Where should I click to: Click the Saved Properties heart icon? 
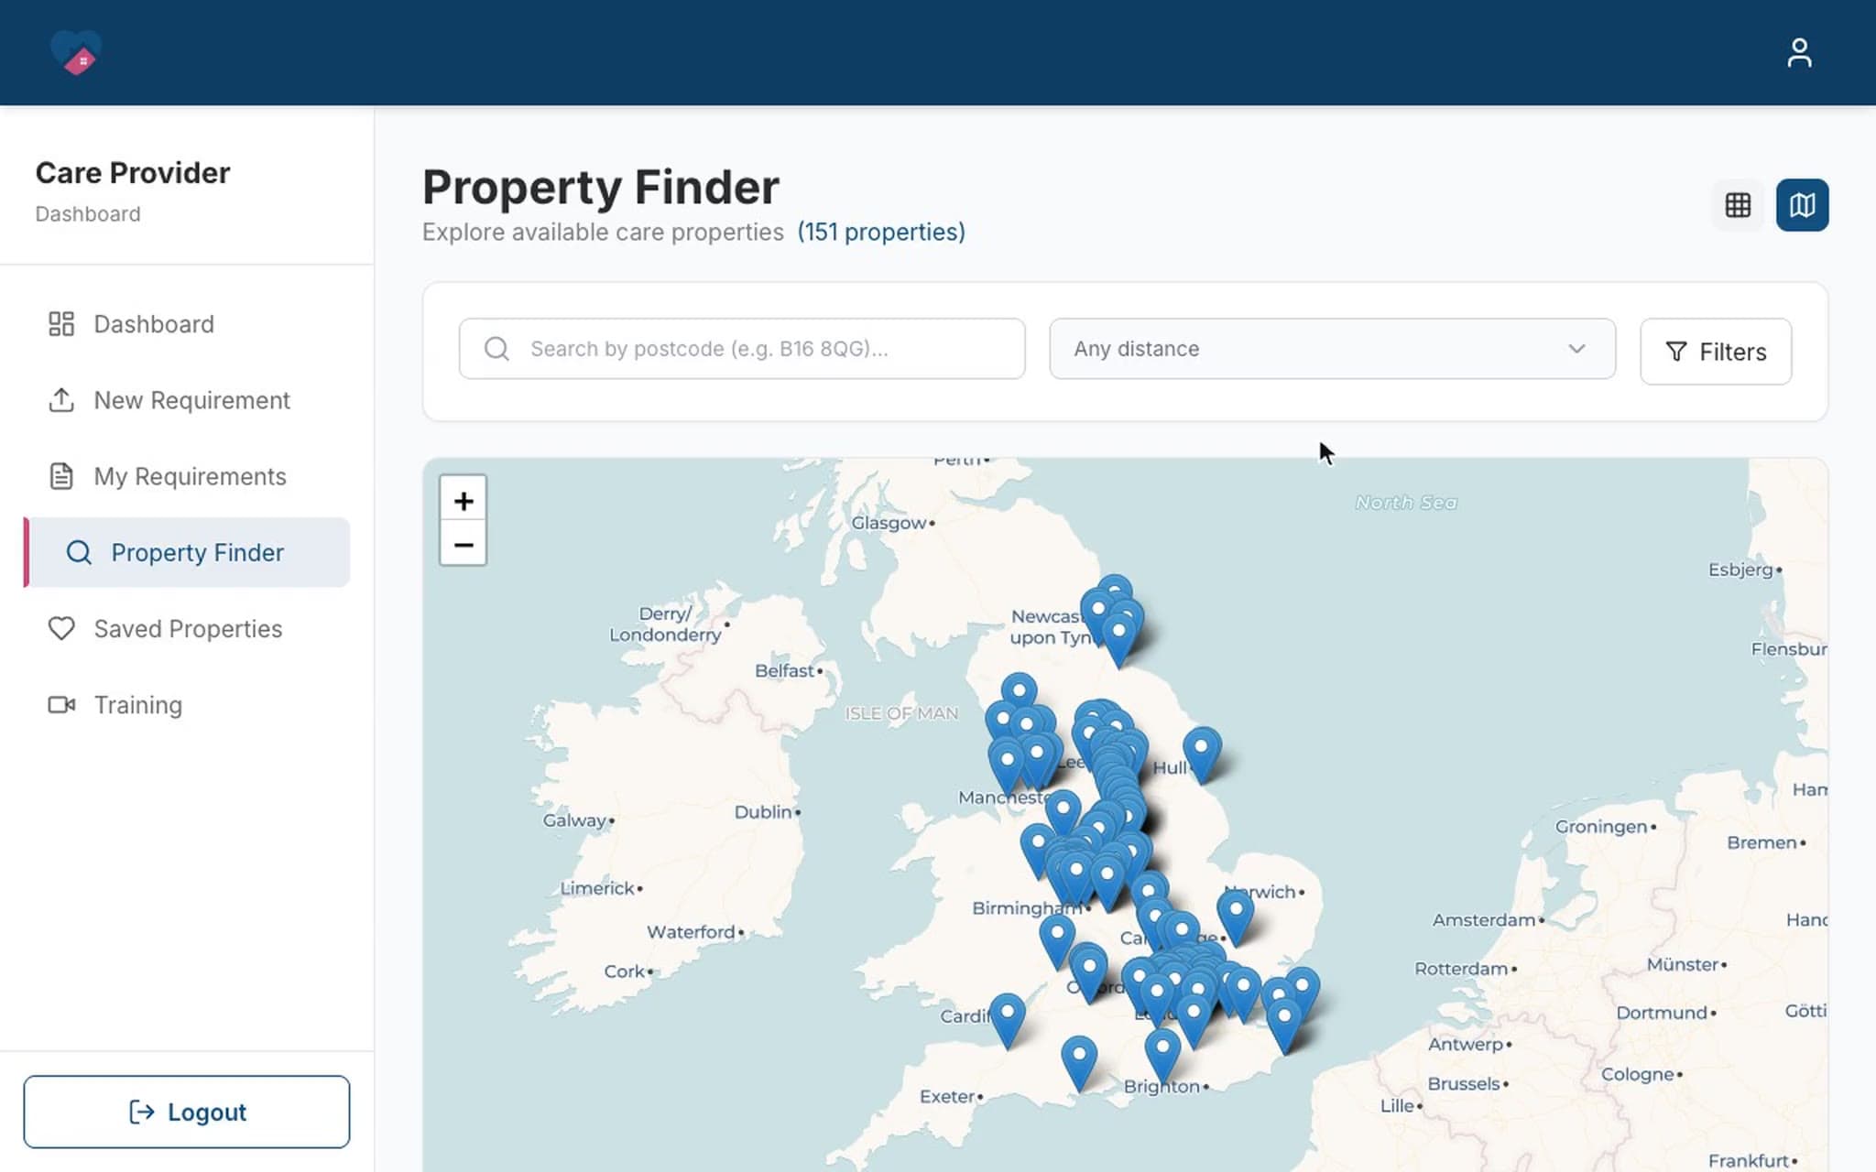pos(61,629)
